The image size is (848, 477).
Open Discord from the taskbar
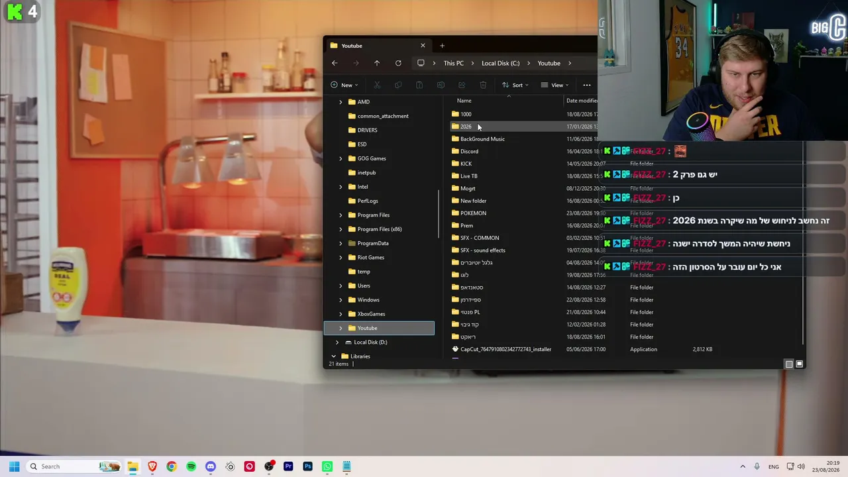(x=211, y=466)
